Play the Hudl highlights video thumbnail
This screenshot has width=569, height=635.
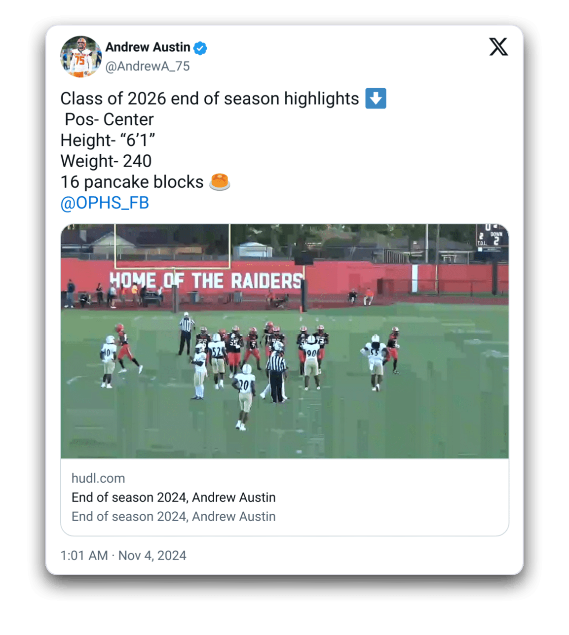coord(285,341)
